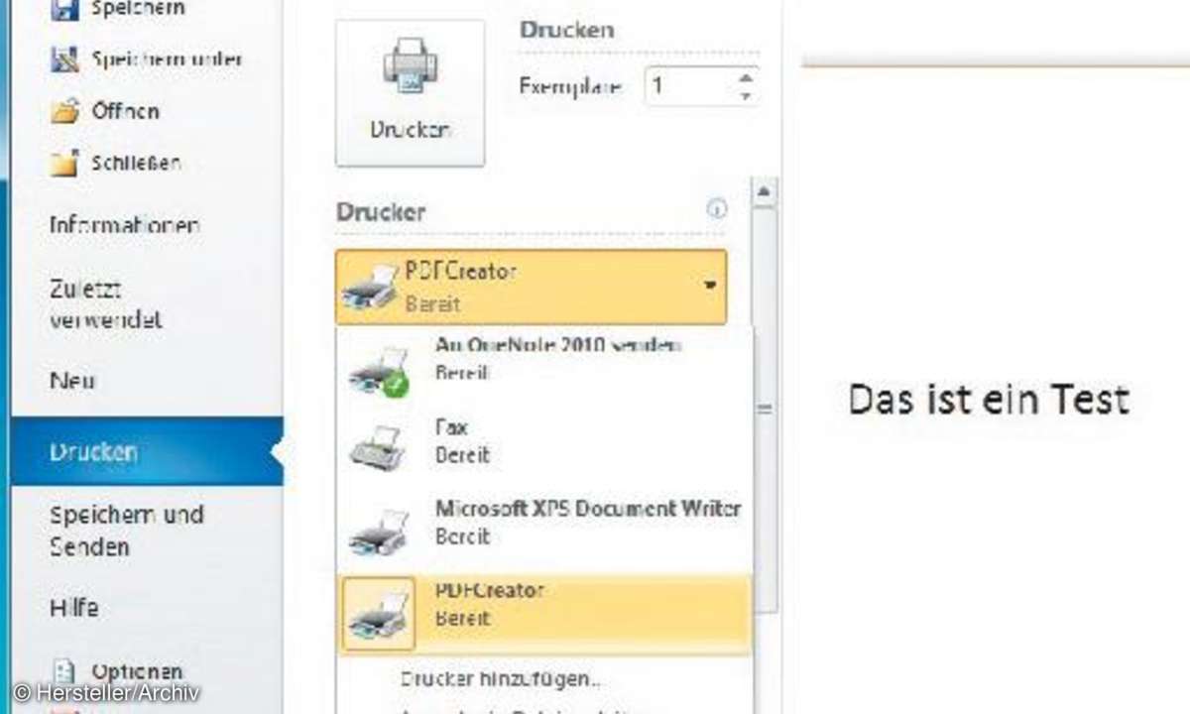Open the Öffnen folder icon

[x=64, y=111]
